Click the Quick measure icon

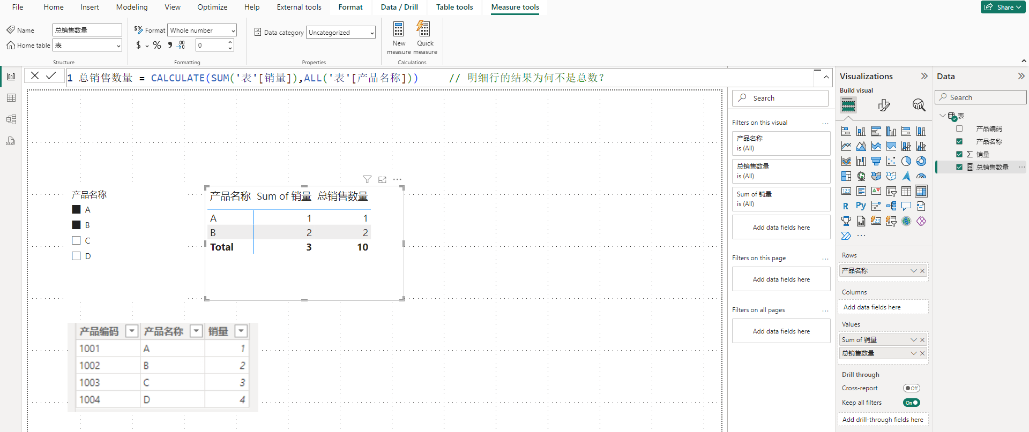point(424,29)
